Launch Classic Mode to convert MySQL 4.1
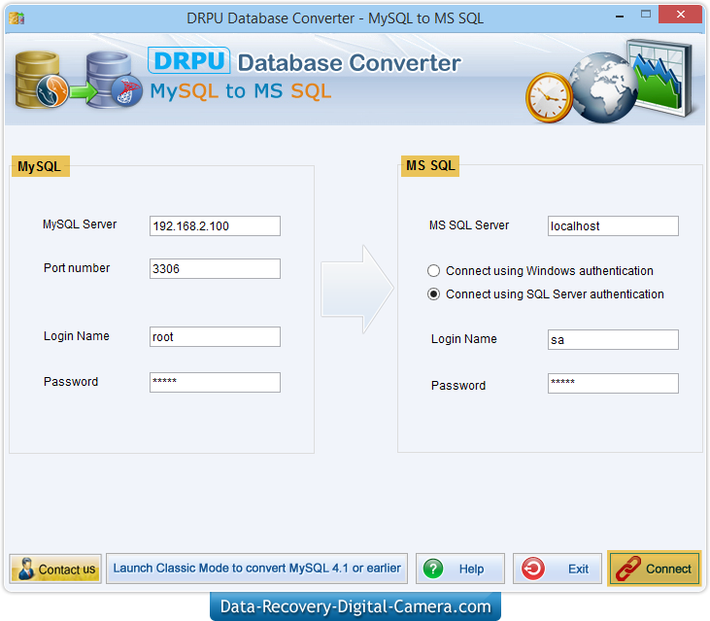Viewport: 710px width, 621px height. coord(256,569)
